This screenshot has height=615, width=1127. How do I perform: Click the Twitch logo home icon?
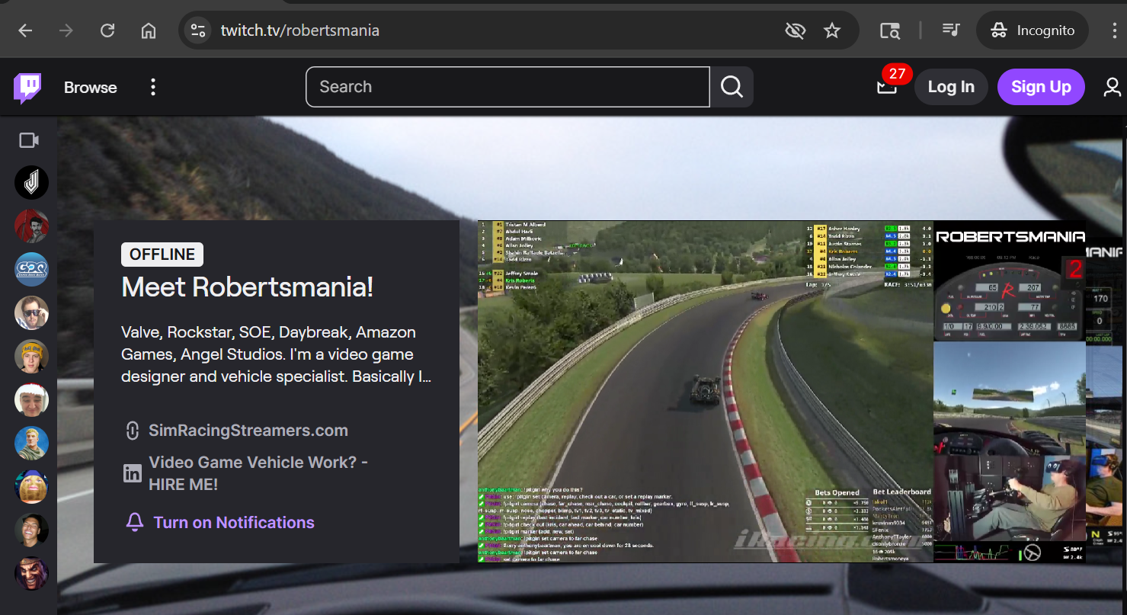click(27, 88)
